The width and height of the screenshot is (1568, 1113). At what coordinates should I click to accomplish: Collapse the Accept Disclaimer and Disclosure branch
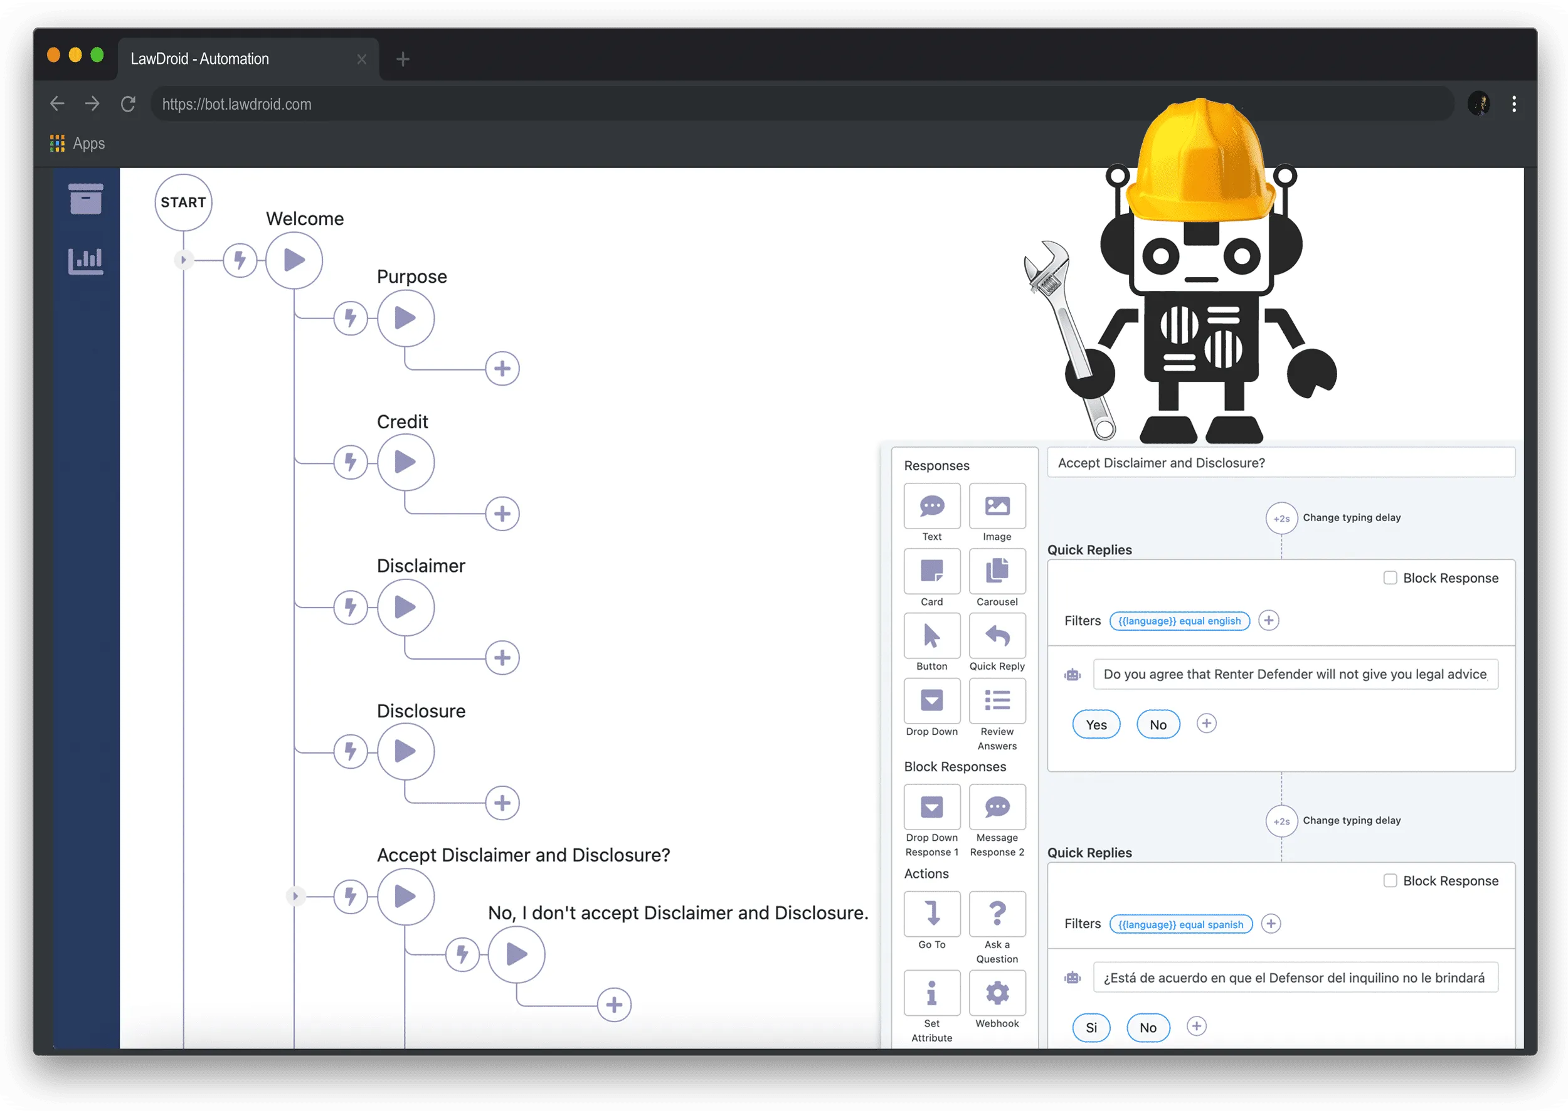(295, 896)
